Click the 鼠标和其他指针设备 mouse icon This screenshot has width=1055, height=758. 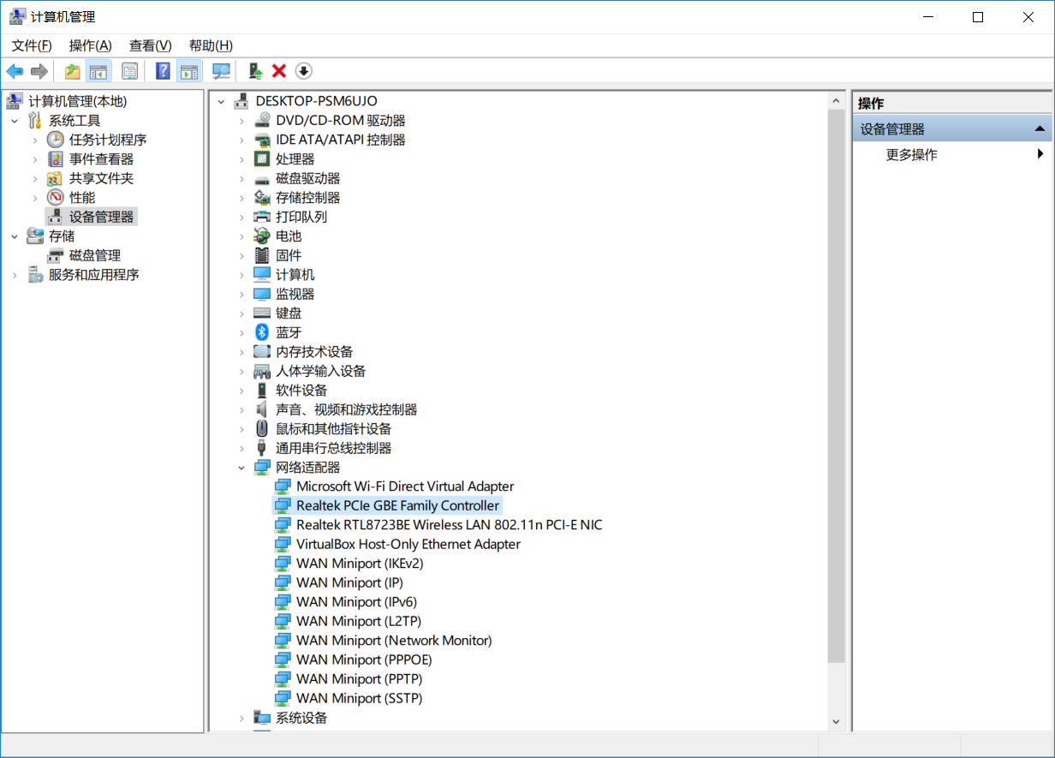click(262, 428)
